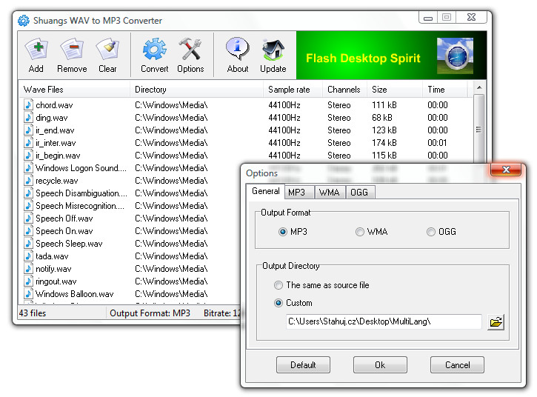The height and width of the screenshot is (397, 537).
Task: Click the Default button
Action: [x=303, y=365]
